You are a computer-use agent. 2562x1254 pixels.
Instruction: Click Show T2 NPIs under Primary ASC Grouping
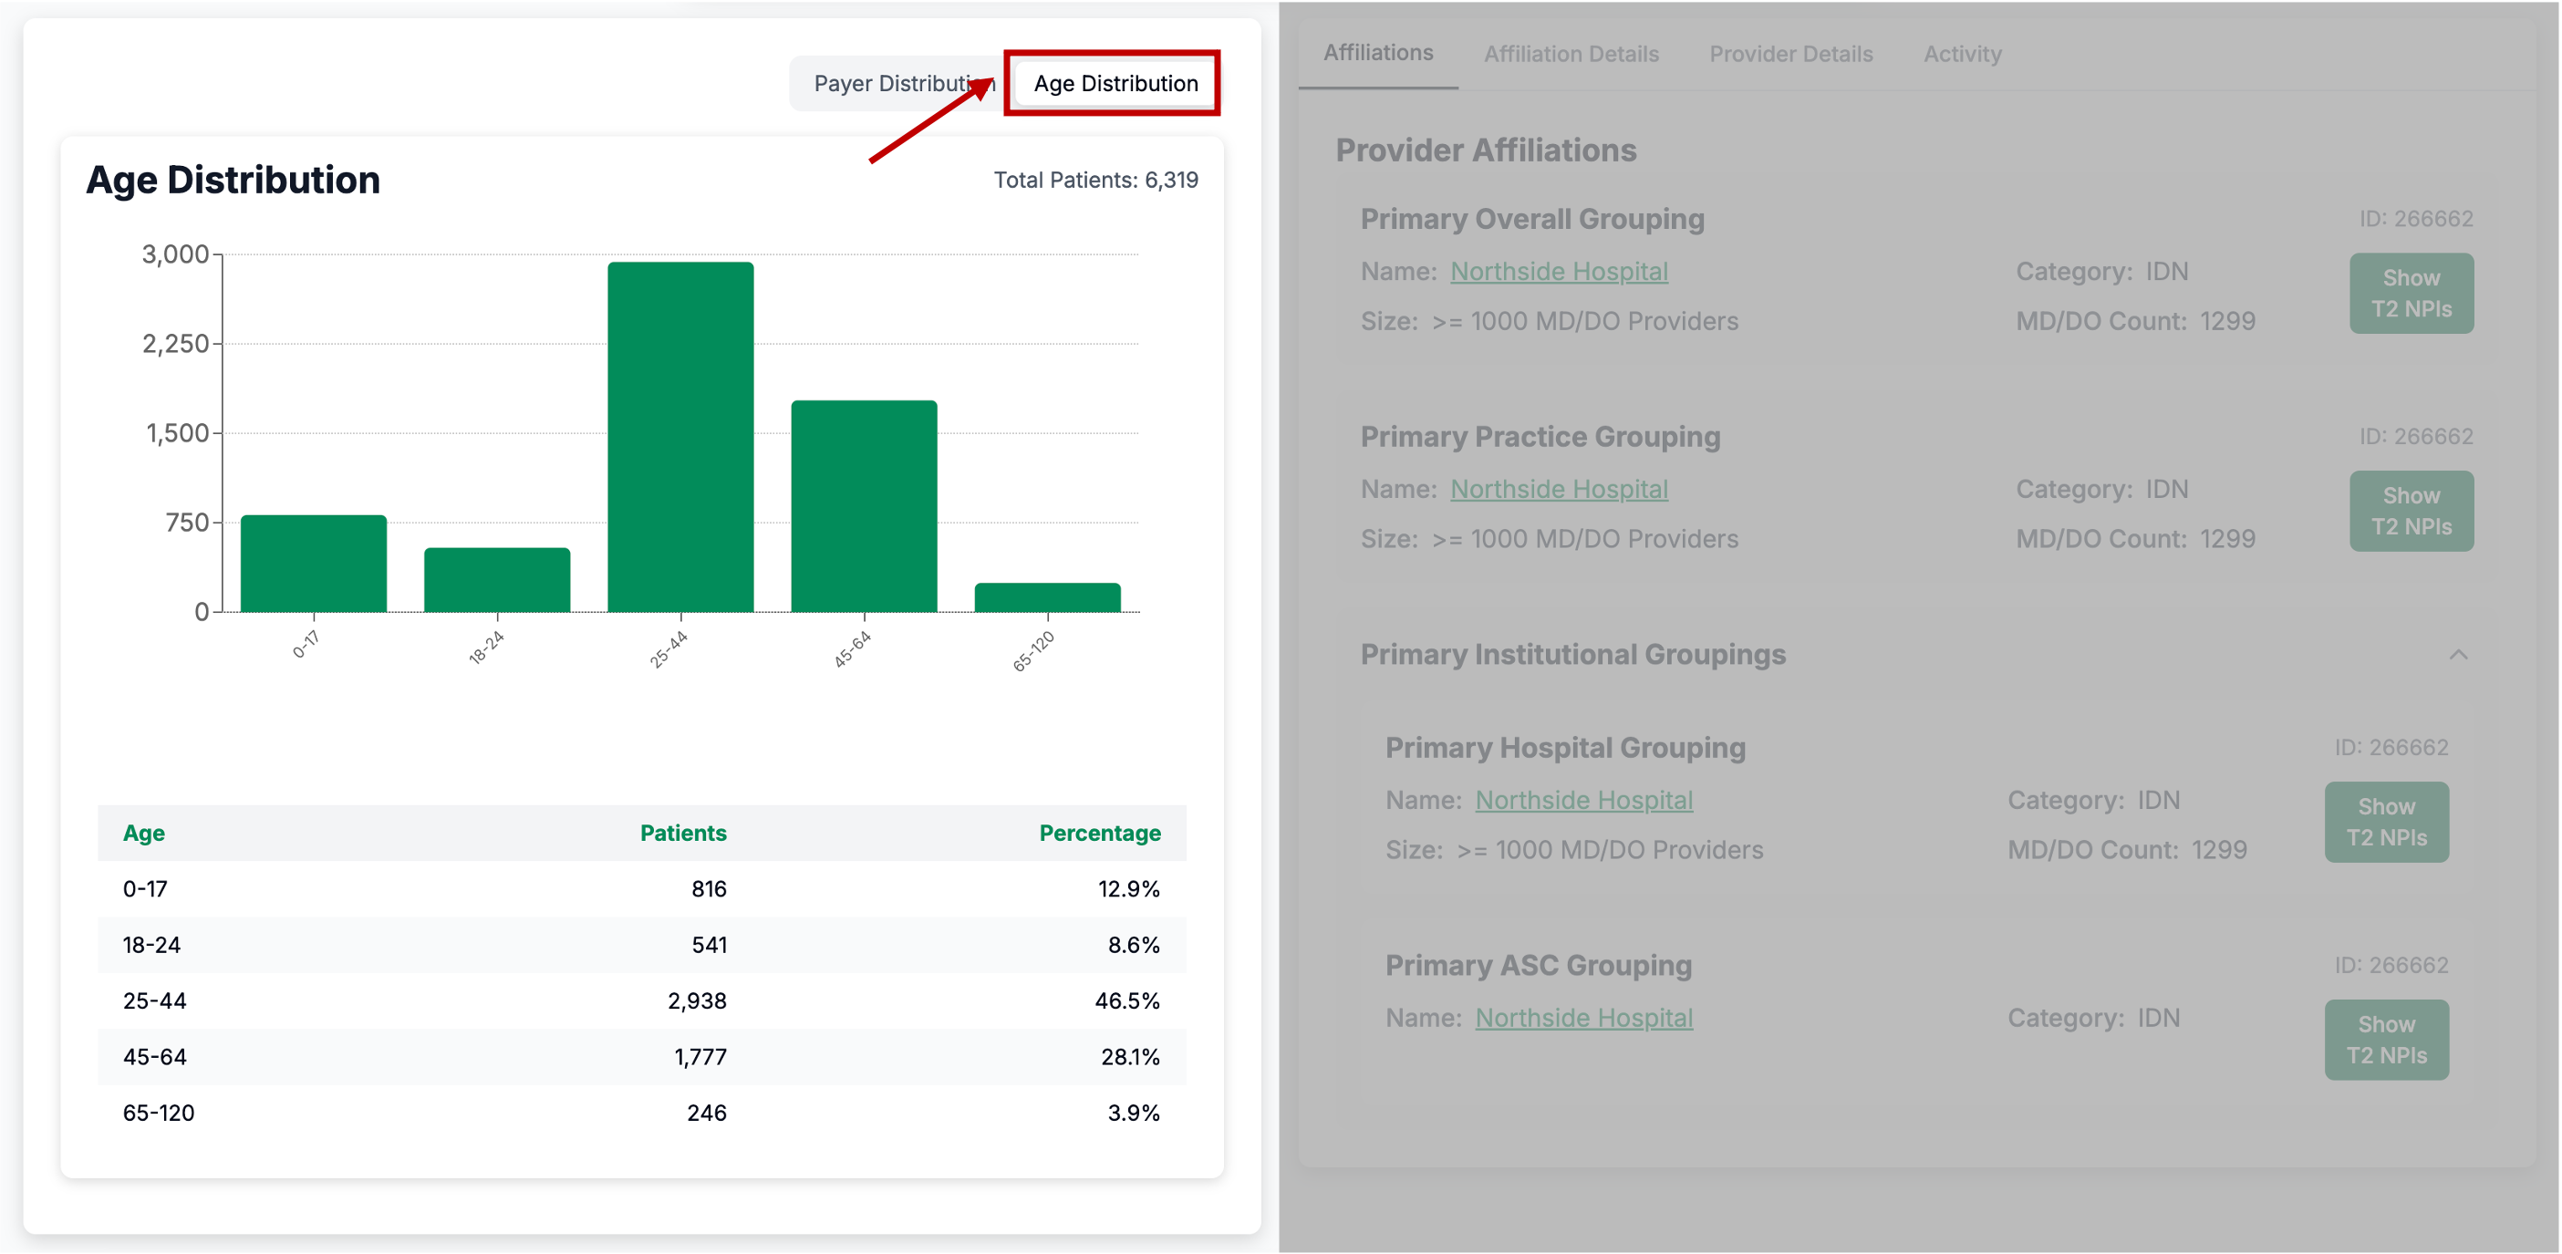[2385, 1041]
